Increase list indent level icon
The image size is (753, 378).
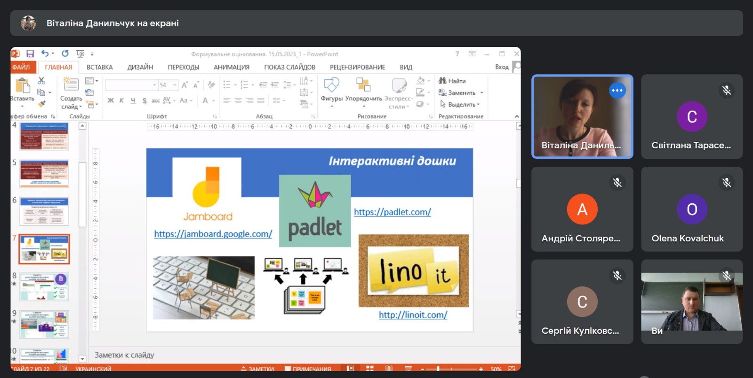(x=274, y=85)
